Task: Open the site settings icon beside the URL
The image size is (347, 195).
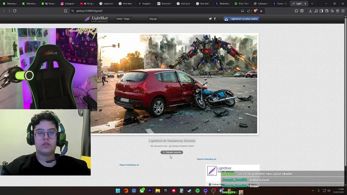Action: tap(72, 11)
